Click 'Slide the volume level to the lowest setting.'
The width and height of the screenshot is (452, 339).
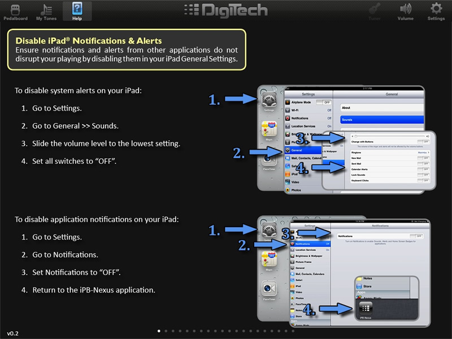pos(106,144)
